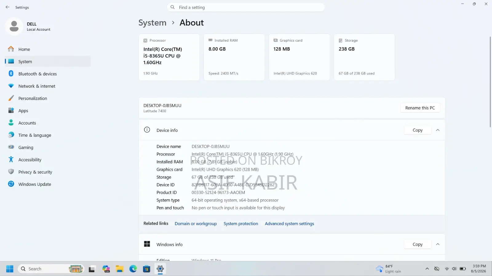Select the Graphics card value in Device info

point(225,170)
